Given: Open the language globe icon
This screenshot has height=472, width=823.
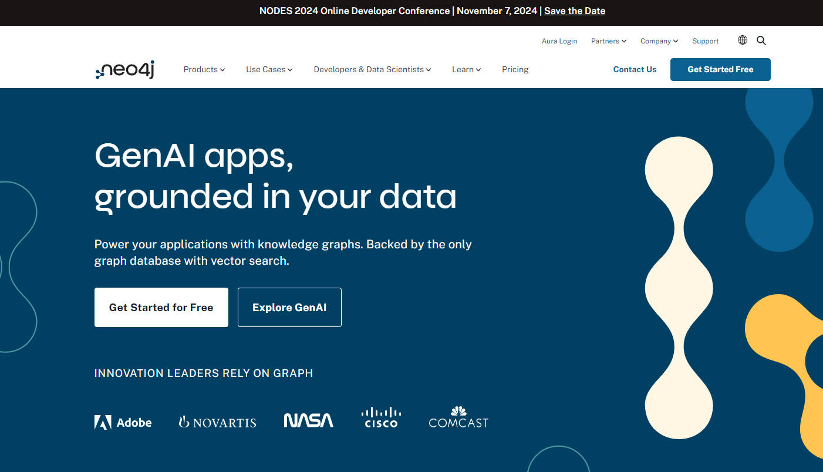Looking at the screenshot, I should pos(743,40).
